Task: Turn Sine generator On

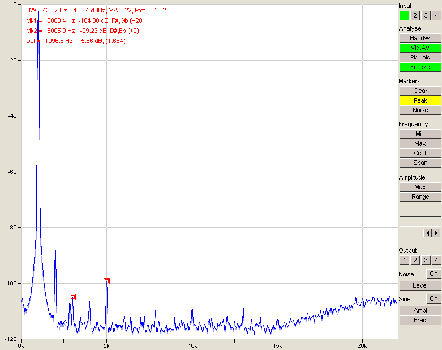Action: [434, 298]
